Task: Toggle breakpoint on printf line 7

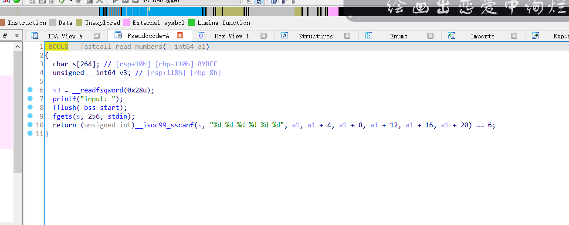Action: pyautogui.click(x=30, y=99)
